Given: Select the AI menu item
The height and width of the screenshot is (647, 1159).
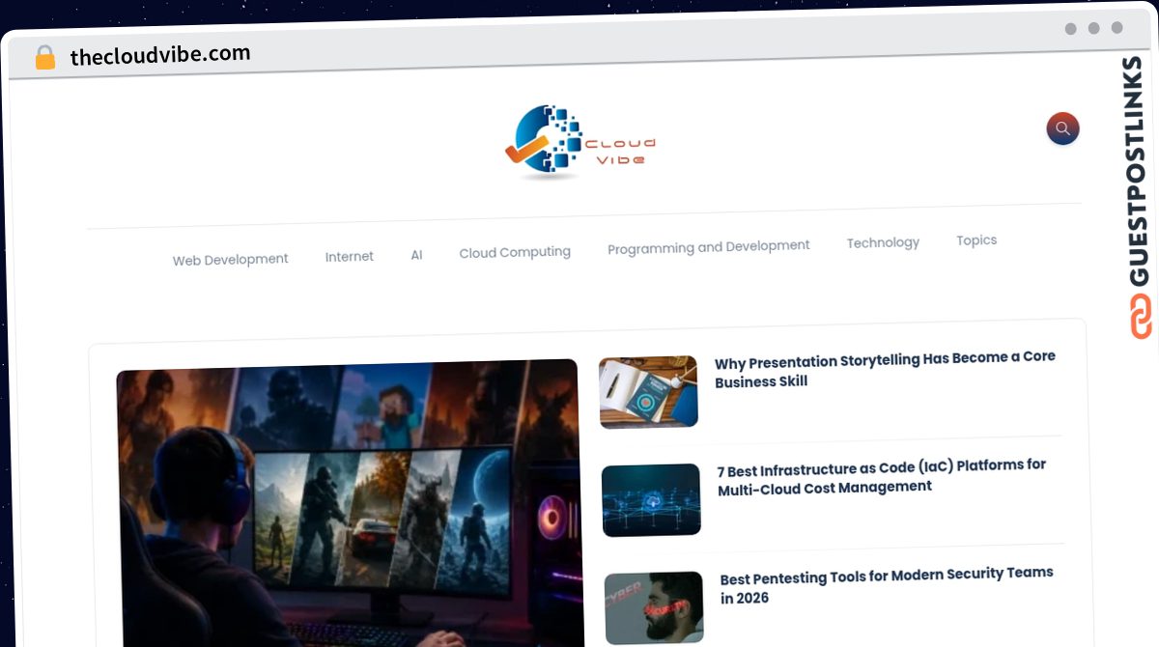Looking at the screenshot, I should (416, 255).
